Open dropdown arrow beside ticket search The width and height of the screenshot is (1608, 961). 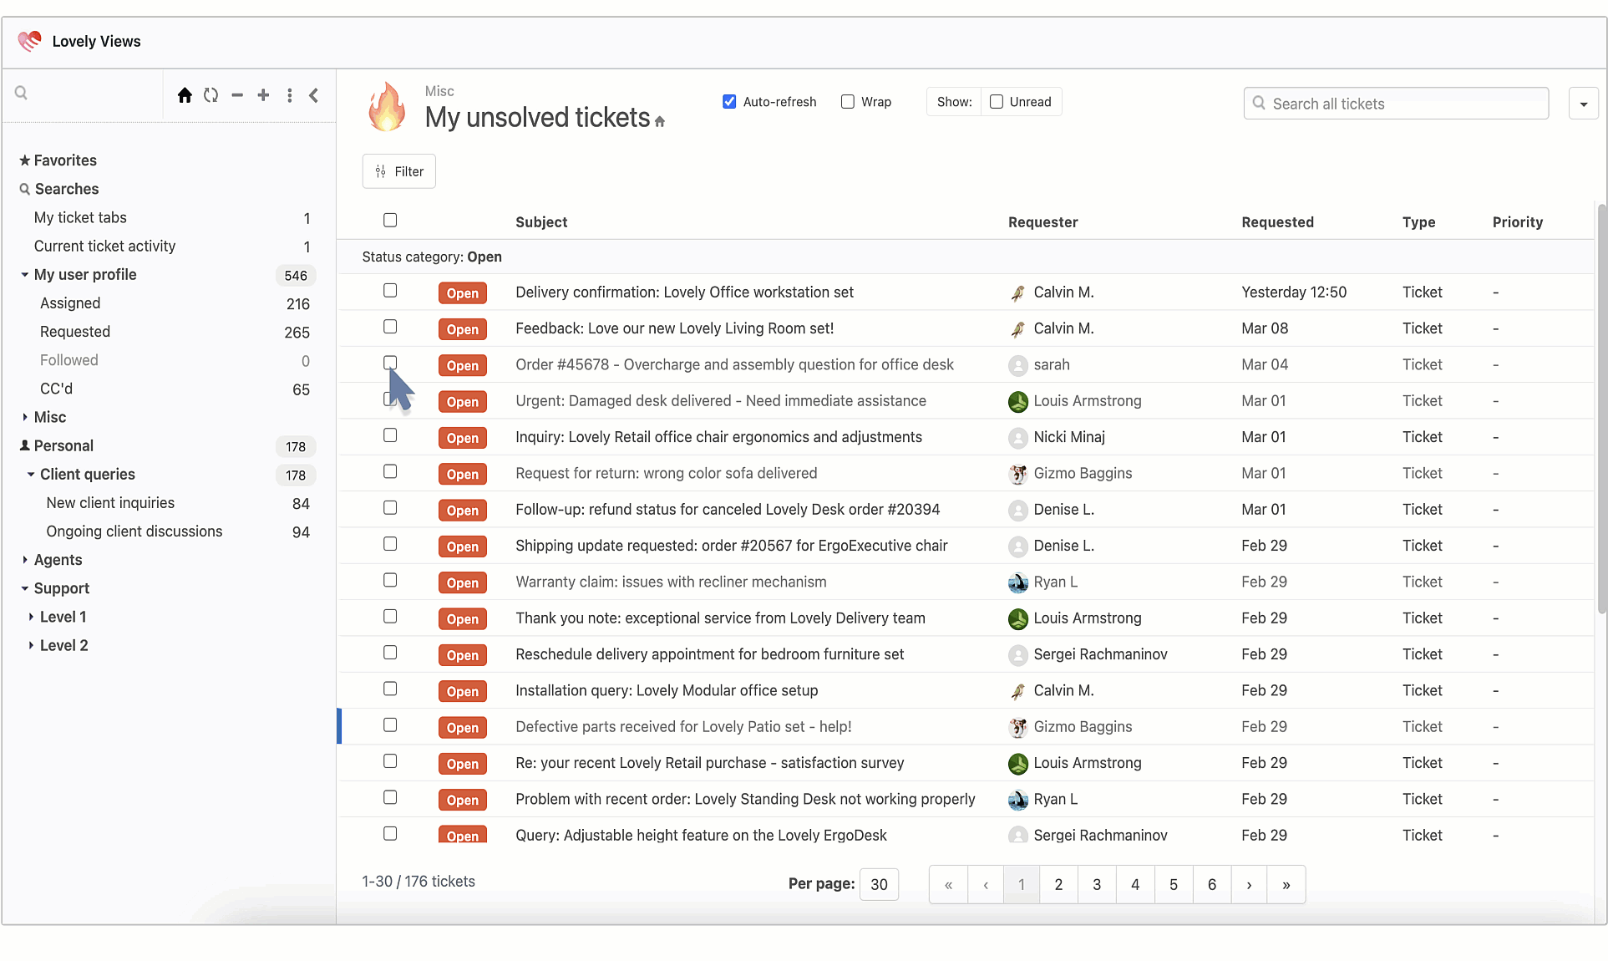pyautogui.click(x=1583, y=104)
